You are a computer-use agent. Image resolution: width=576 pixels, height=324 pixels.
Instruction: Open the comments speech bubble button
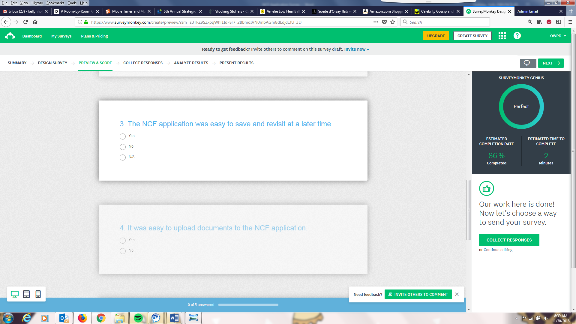point(527,63)
